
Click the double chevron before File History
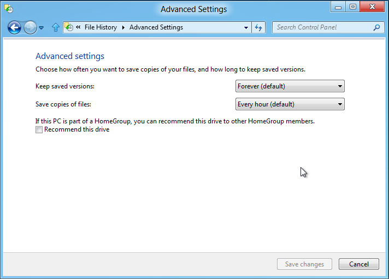pos(79,27)
